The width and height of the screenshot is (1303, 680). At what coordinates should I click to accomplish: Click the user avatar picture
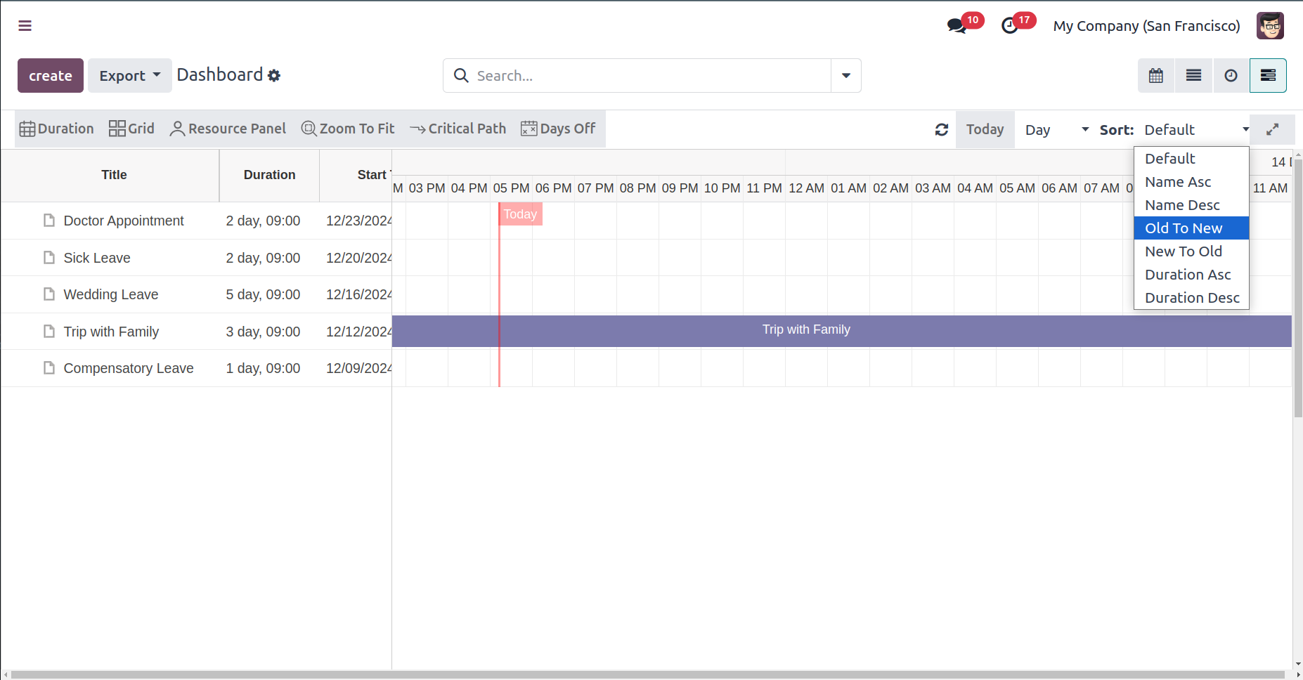click(1270, 26)
